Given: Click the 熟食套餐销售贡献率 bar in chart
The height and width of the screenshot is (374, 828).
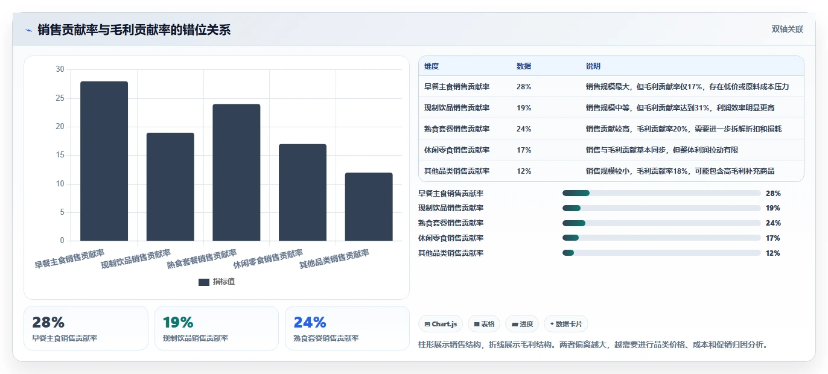Looking at the screenshot, I should pyautogui.click(x=237, y=173).
